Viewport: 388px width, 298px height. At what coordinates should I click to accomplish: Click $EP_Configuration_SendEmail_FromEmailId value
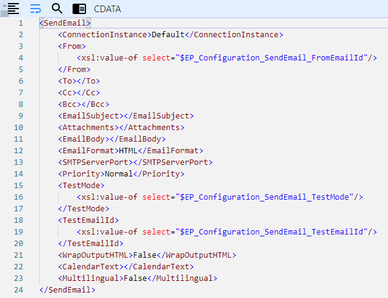[x=273, y=58]
